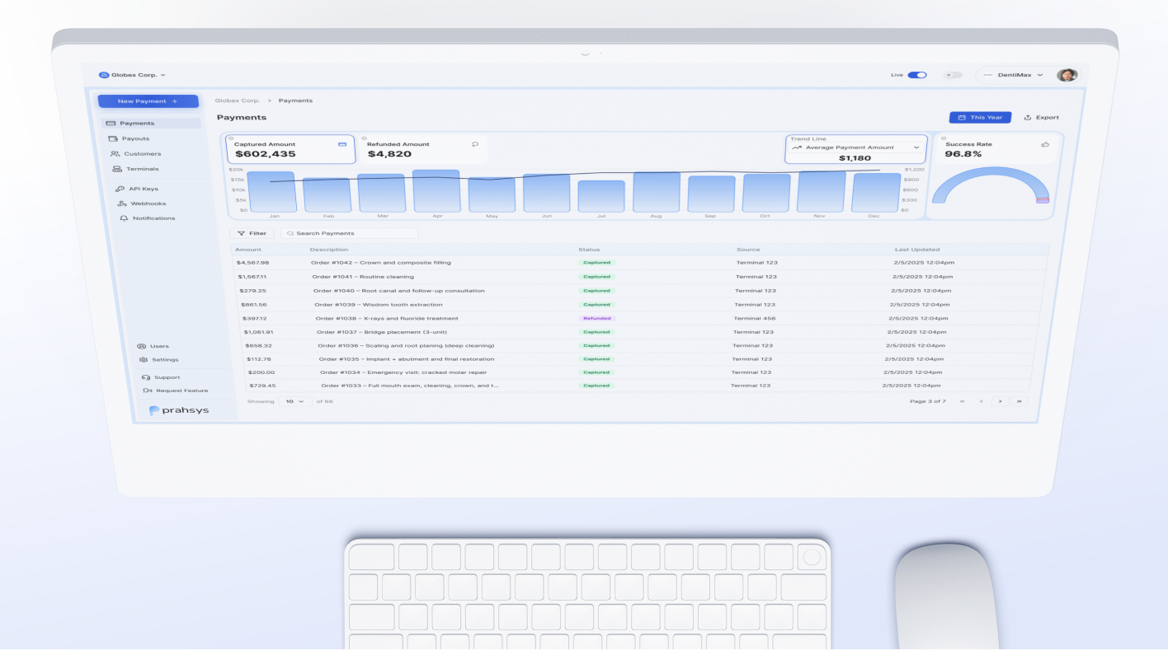
Task: Click the Terminals device icon in sidebar
Action: (118, 169)
